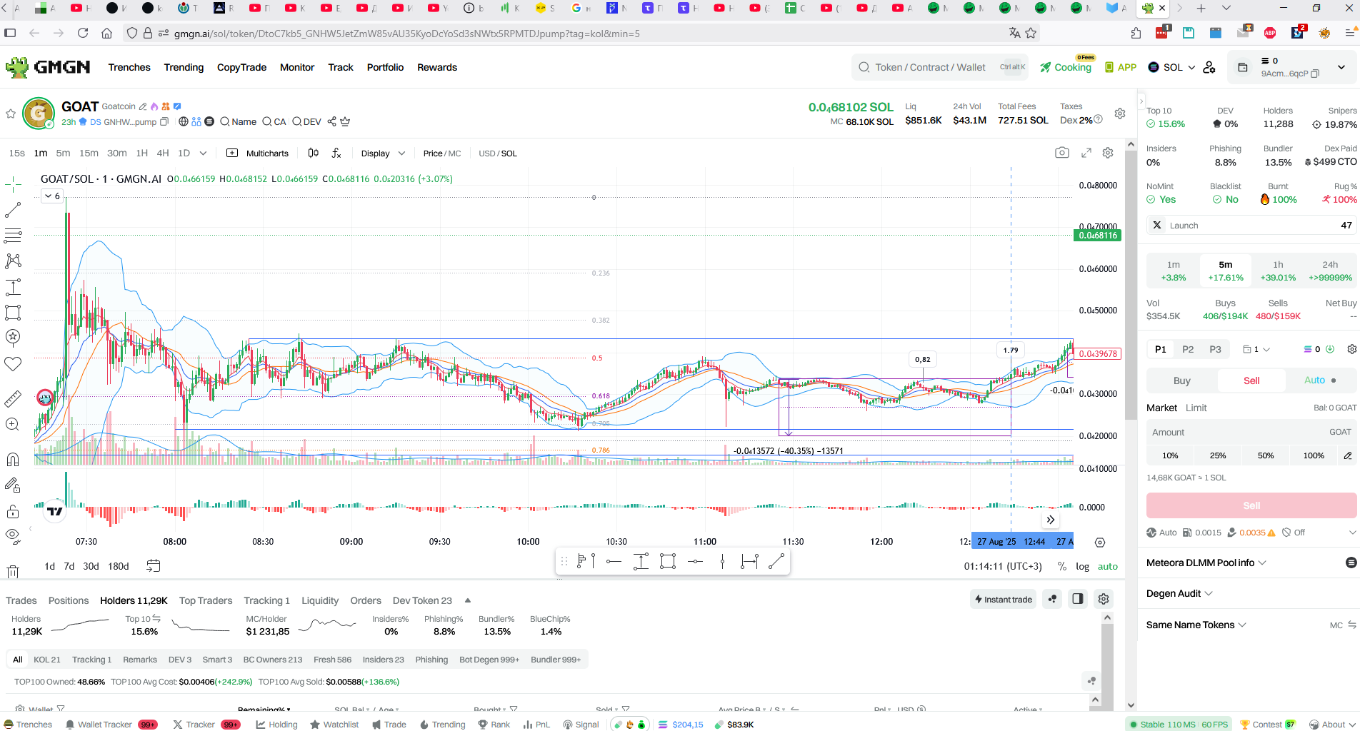The height and width of the screenshot is (731, 1360).
Task: Open more timeframes dropdown after 1D
Action: (x=203, y=153)
